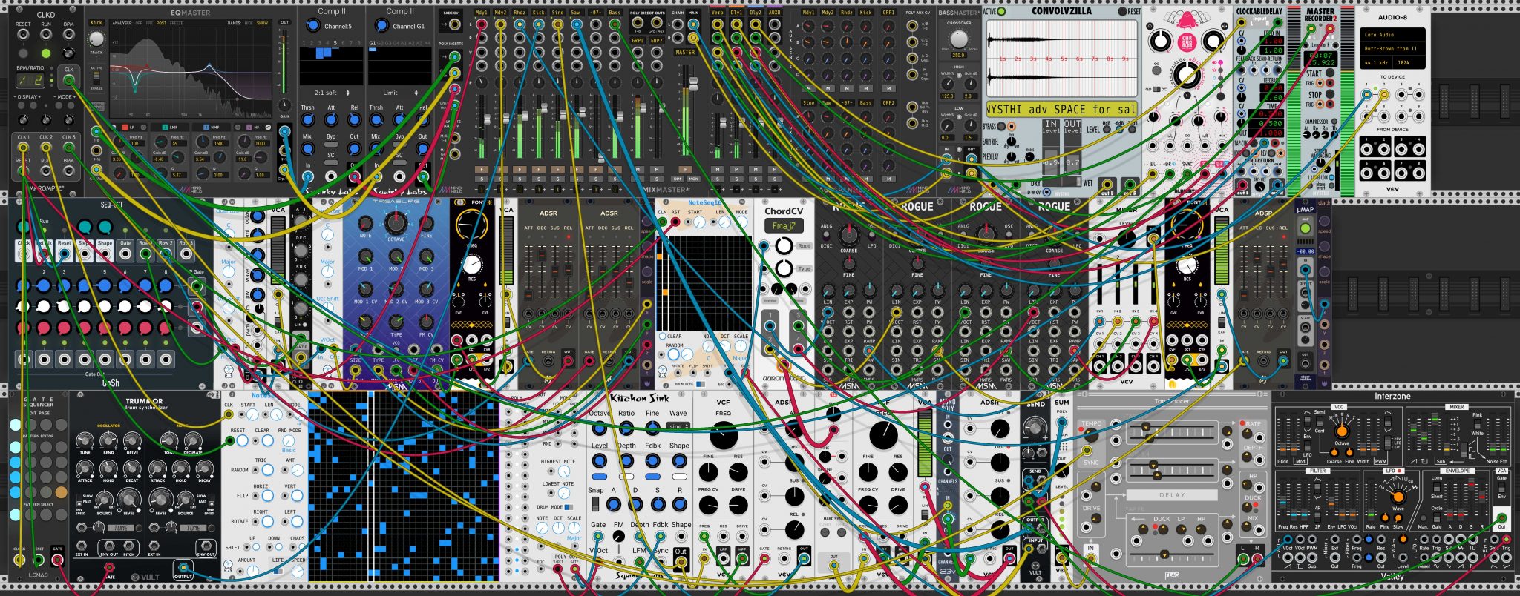Click the Convolvzilla DRY/WET slider
1520x596 pixels.
(1062, 183)
